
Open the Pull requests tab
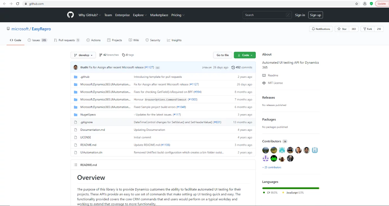coord(67,40)
